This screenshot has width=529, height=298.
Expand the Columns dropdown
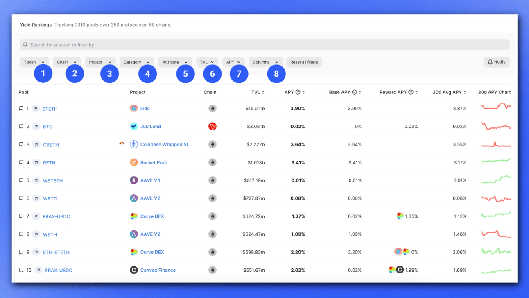point(266,62)
